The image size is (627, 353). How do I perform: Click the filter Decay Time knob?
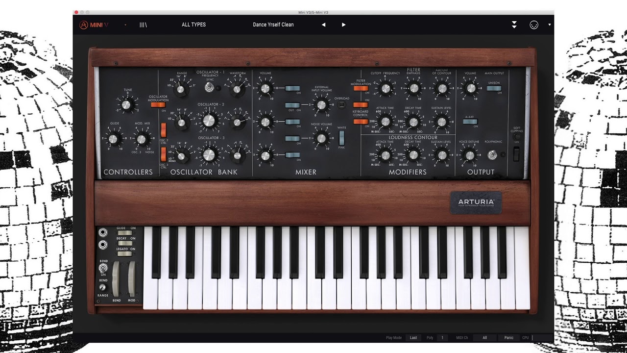coord(414,122)
